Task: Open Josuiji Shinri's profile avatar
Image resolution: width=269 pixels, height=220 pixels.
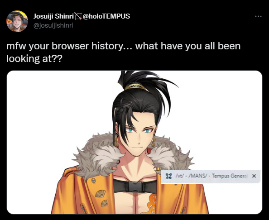Action: pyautogui.click(x=17, y=21)
